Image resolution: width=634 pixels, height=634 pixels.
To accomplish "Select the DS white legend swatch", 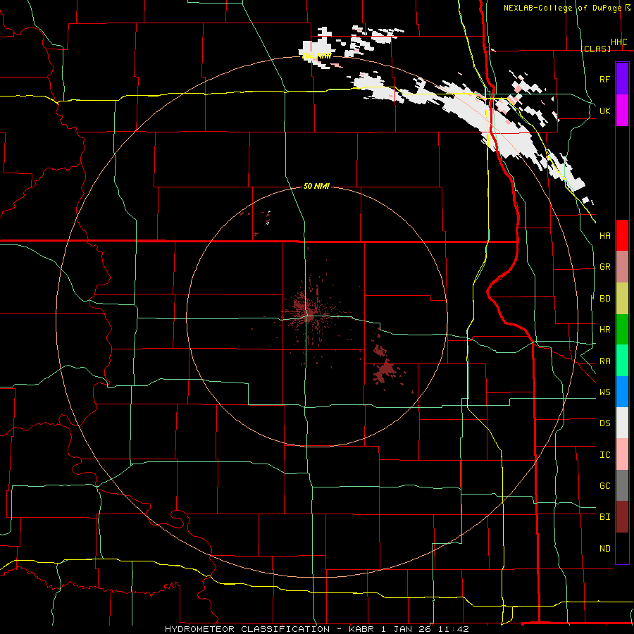I will pos(622,423).
